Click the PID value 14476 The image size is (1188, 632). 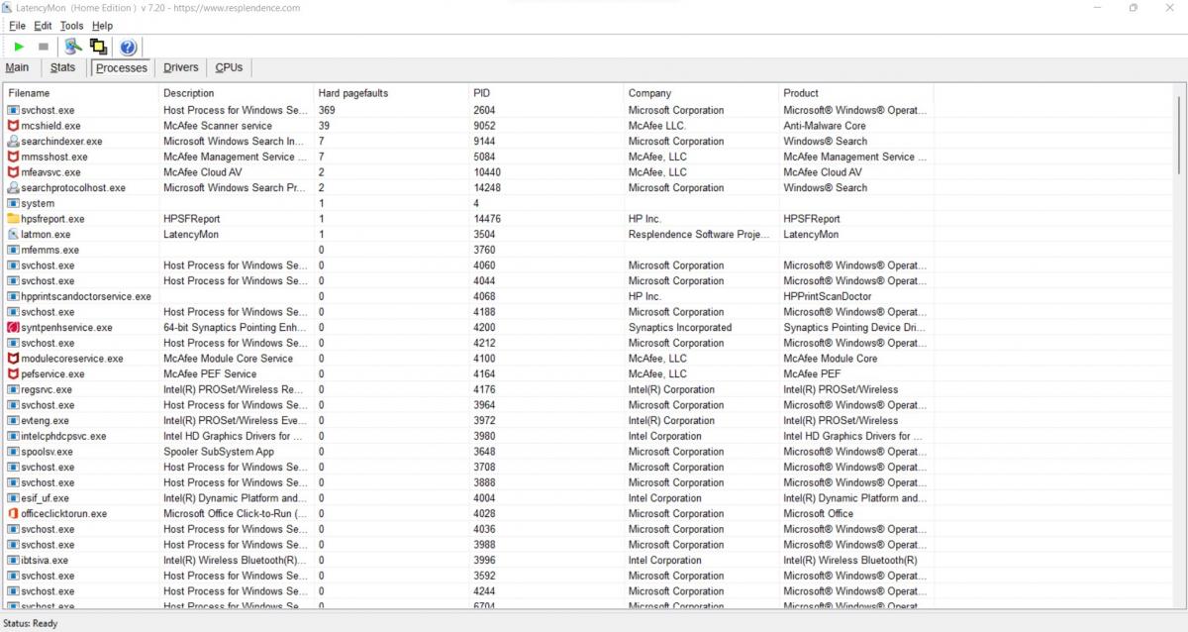click(x=487, y=219)
